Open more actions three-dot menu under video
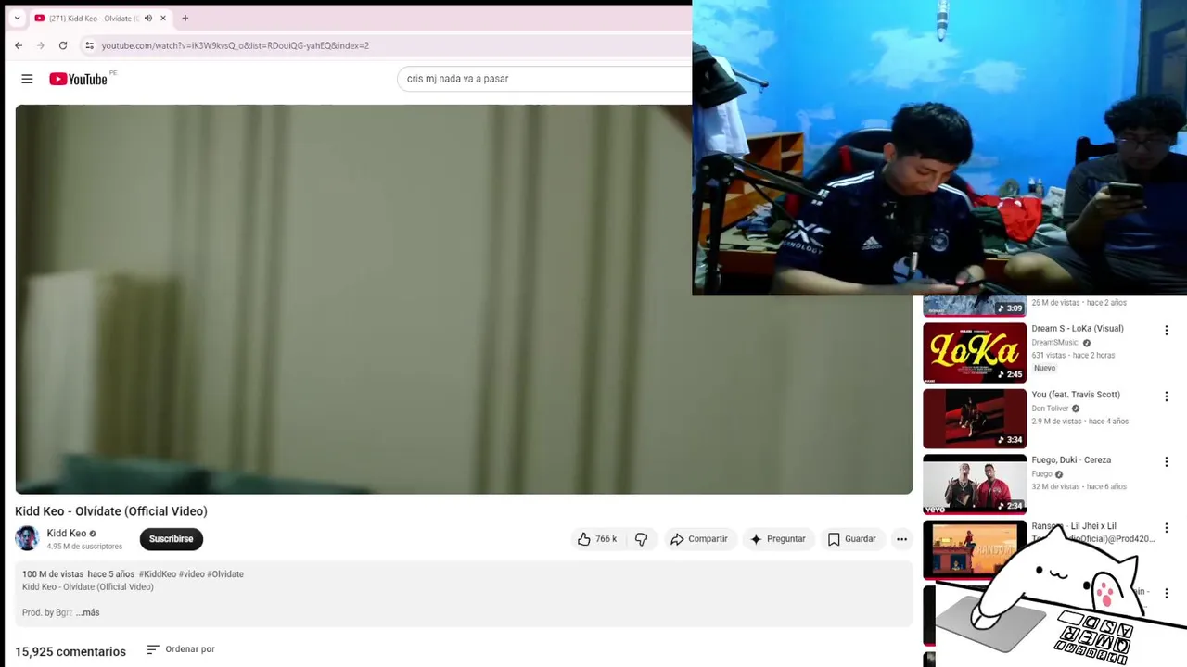This screenshot has height=667, width=1187. (x=901, y=538)
